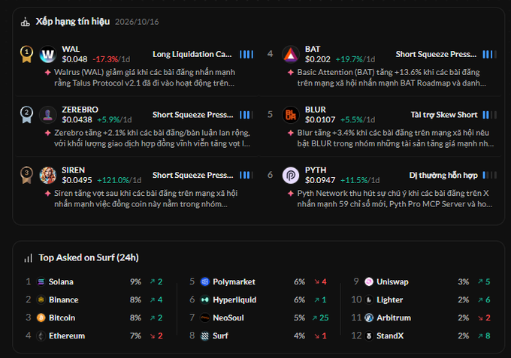
Task: Click the Binance logo icon
Action: tap(41, 299)
